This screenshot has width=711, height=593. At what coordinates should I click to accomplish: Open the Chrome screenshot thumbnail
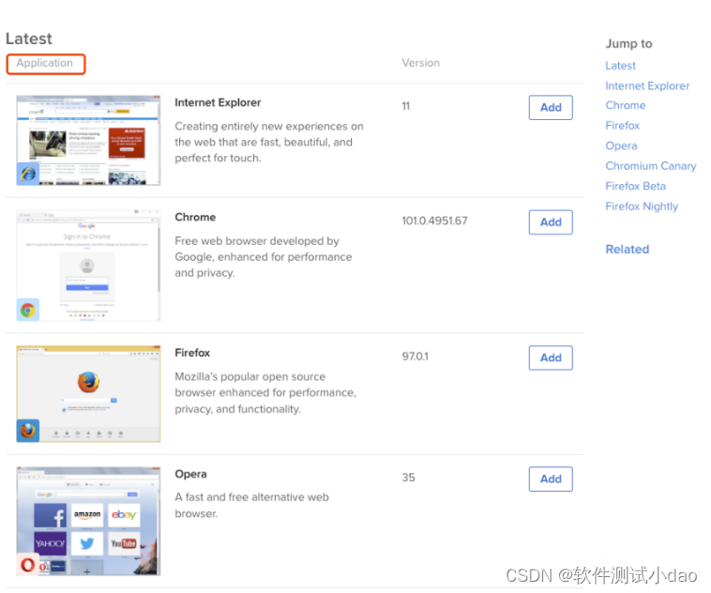click(88, 266)
